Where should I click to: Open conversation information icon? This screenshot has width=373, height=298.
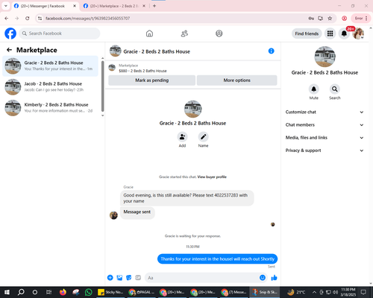tap(272, 51)
